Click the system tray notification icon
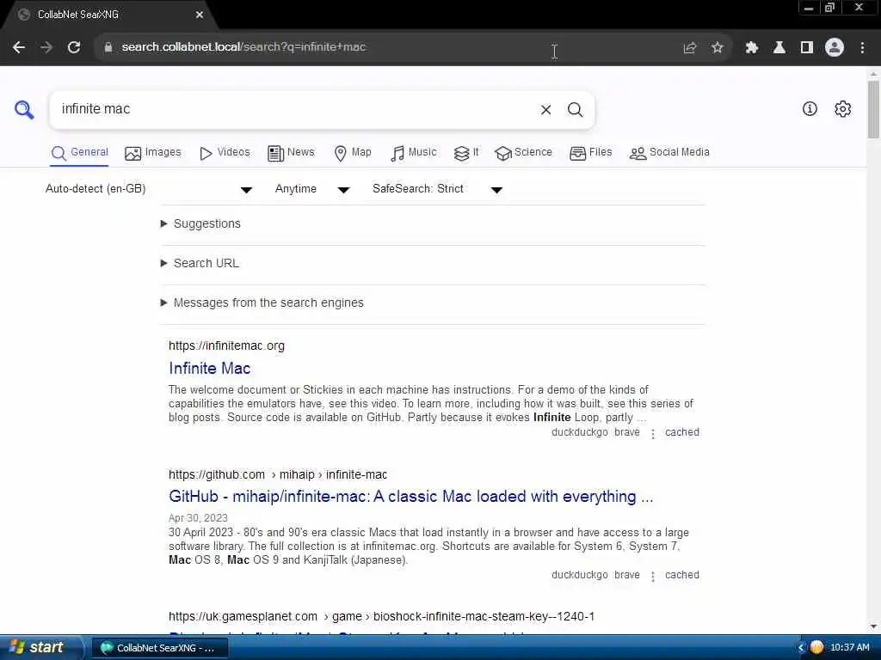Screen dimensions: 881x660 pos(817,648)
